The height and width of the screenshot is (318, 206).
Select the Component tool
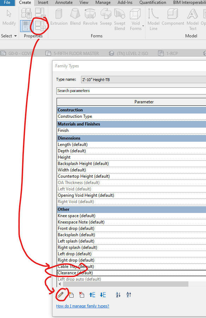click(173, 17)
